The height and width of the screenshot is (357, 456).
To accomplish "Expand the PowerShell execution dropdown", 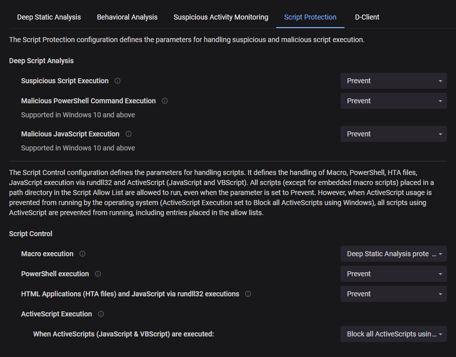I will pyautogui.click(x=393, y=274).
